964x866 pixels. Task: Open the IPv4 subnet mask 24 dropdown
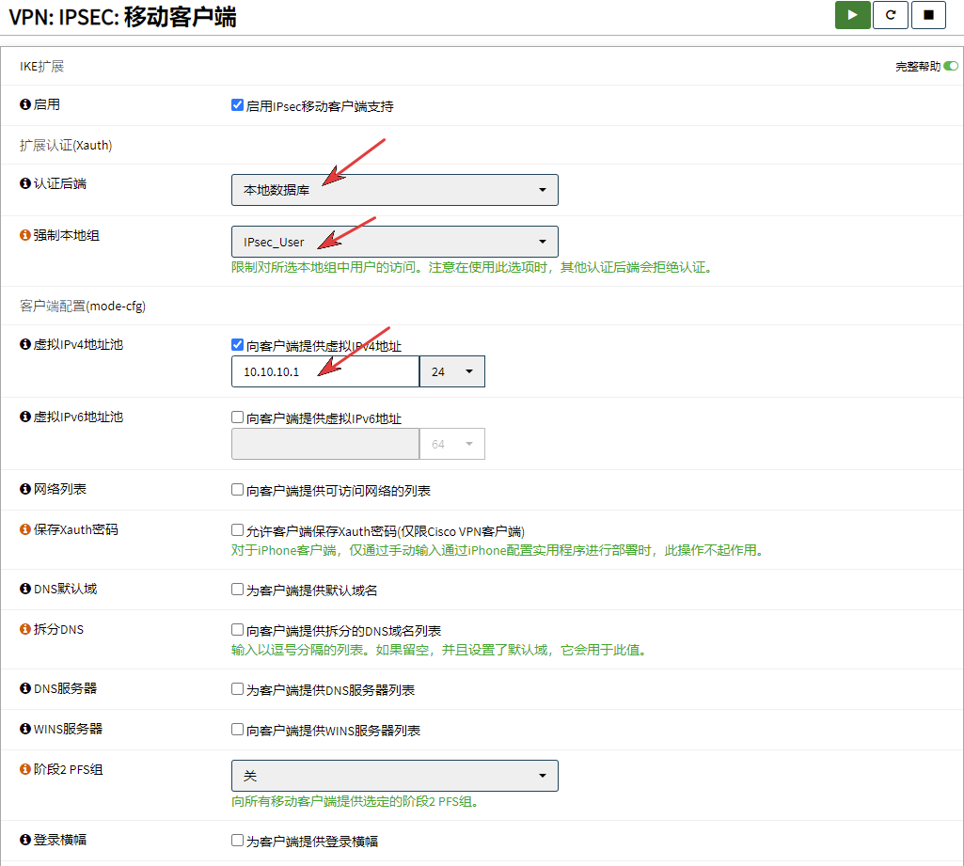tap(451, 371)
